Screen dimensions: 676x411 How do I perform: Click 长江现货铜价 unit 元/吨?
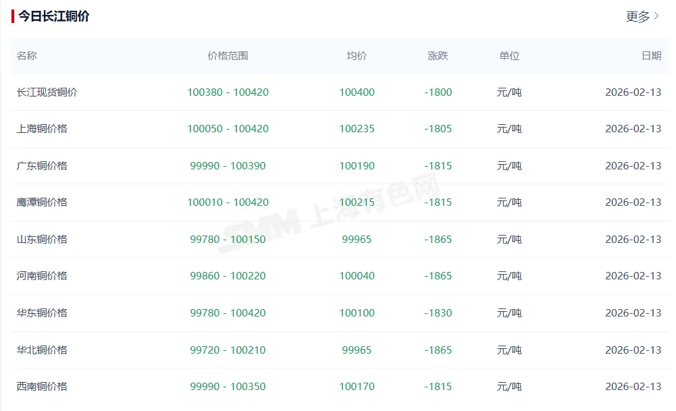click(x=509, y=92)
